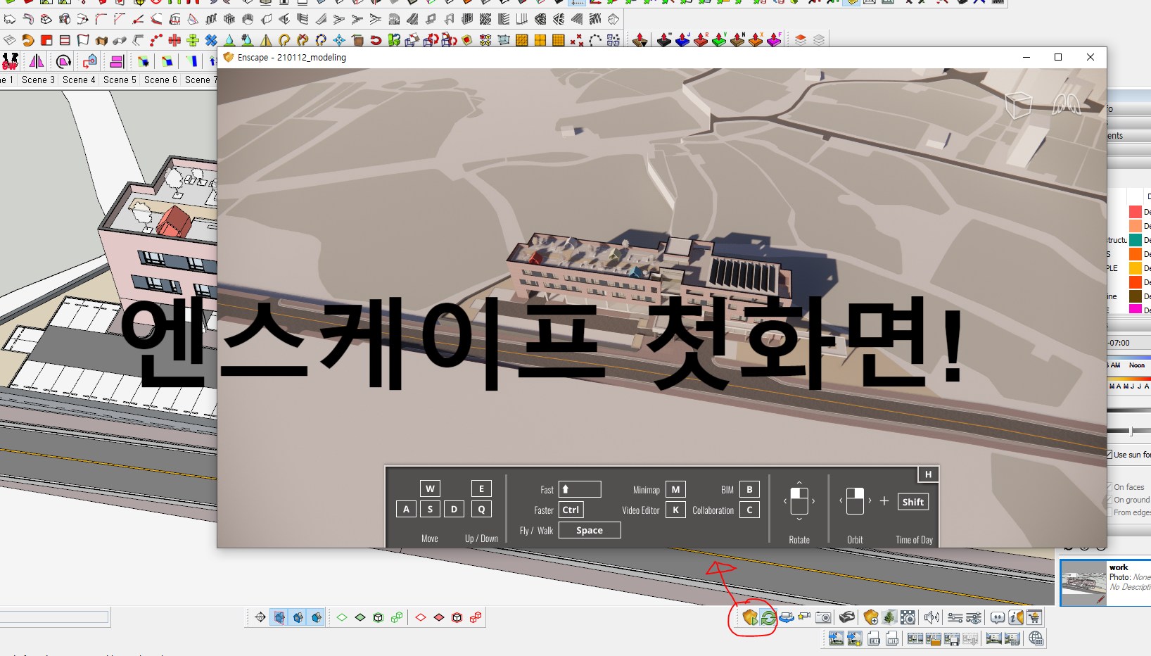This screenshot has width=1151, height=656.
Task: Open Enscape objects shield-plus icon
Action: tap(871, 617)
